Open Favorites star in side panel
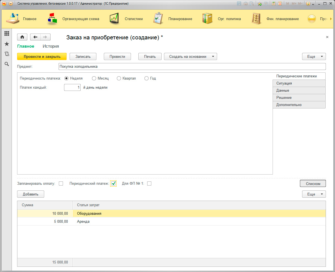Screen dimensions: 335x272 pyautogui.click(x=7, y=44)
